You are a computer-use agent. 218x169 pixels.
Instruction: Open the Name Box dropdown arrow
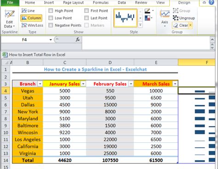(x=51, y=40)
